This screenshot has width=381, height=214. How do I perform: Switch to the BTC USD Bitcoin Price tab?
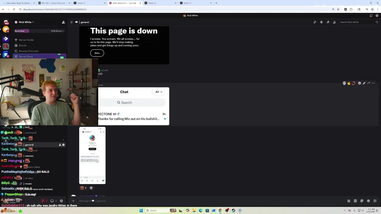(54, 3)
